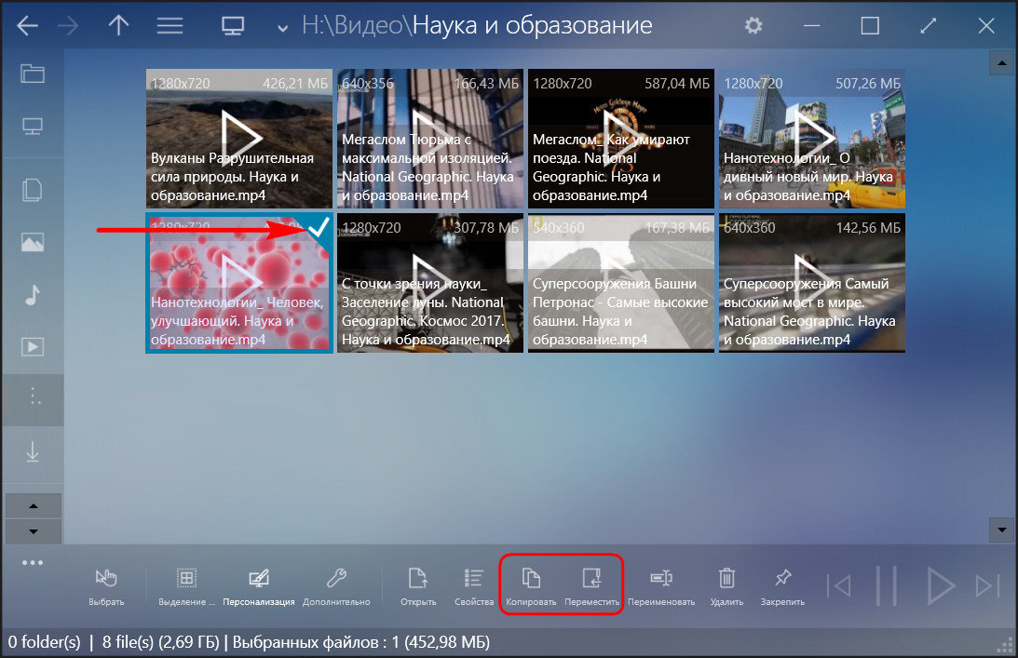Go back using the left arrow

[27, 26]
